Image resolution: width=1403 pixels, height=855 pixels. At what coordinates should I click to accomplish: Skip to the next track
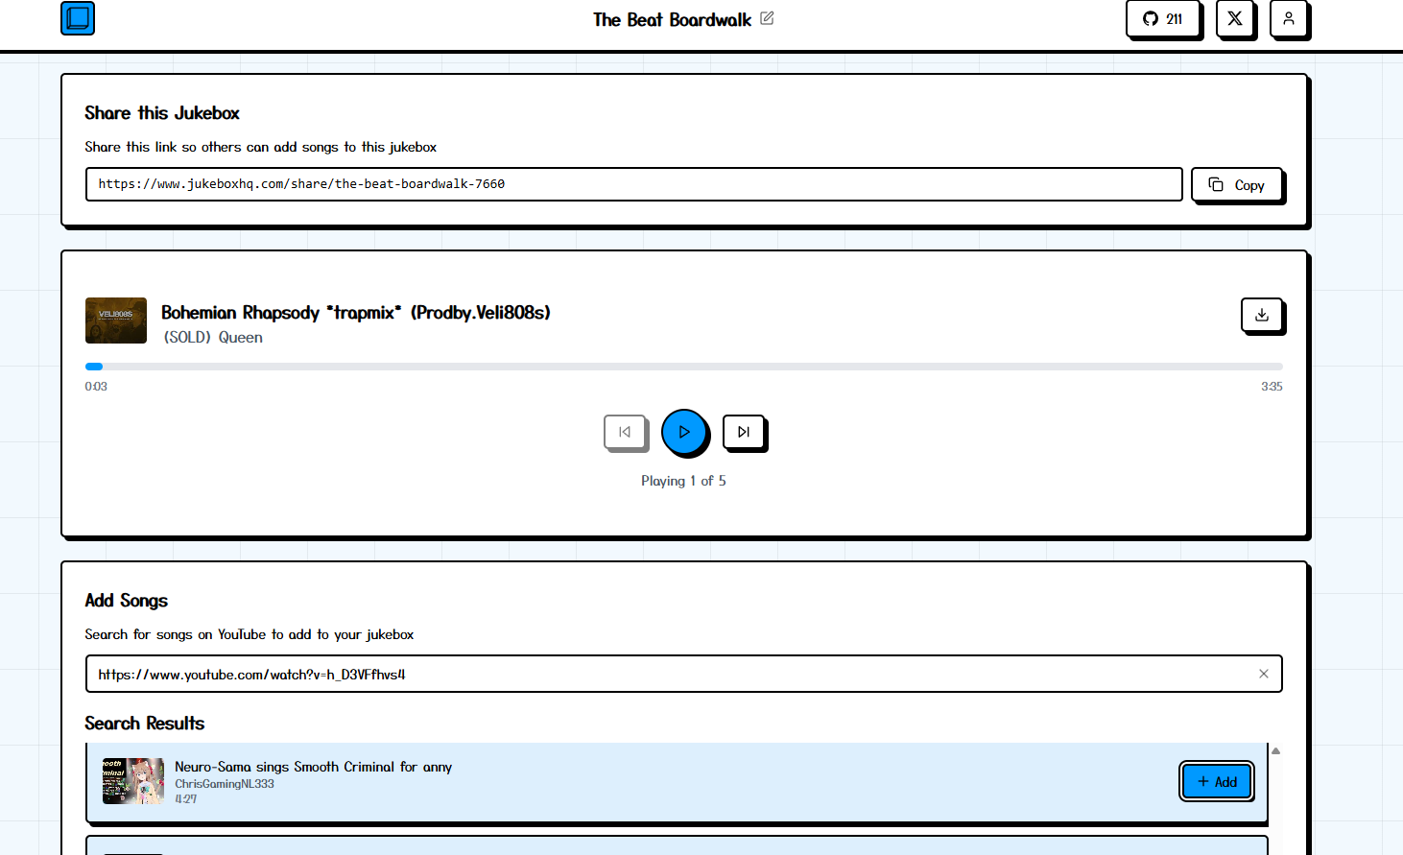[x=744, y=432]
